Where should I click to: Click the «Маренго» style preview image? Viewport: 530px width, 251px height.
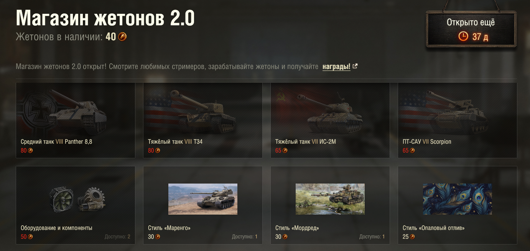[203, 199]
